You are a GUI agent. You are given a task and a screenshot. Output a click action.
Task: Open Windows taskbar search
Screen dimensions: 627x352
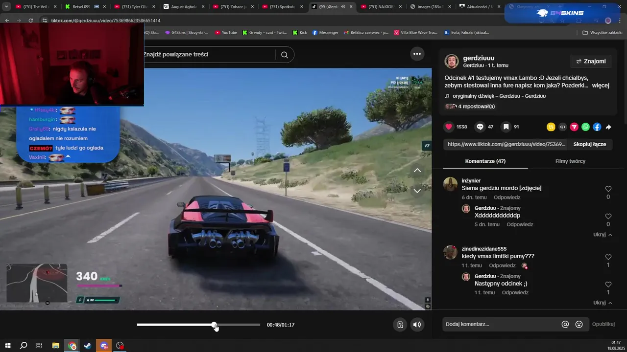click(x=24, y=346)
